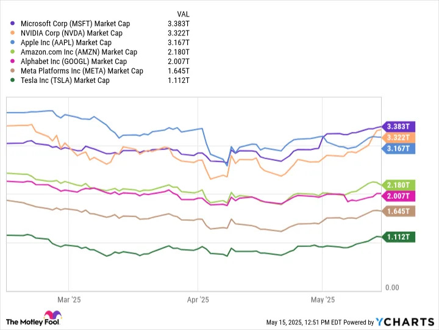Click the orange 3.322T end-of-line flag

point(398,137)
